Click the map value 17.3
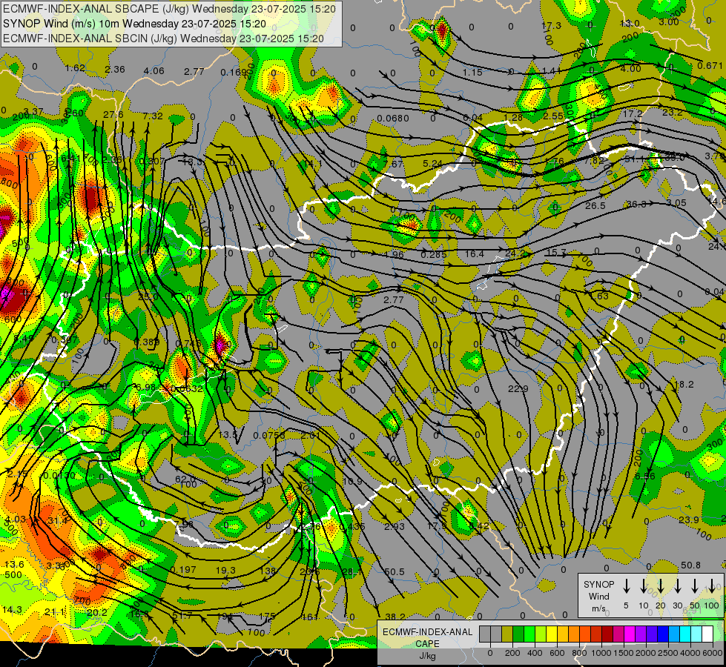Screen dimensions: 726x667 coord(552,25)
